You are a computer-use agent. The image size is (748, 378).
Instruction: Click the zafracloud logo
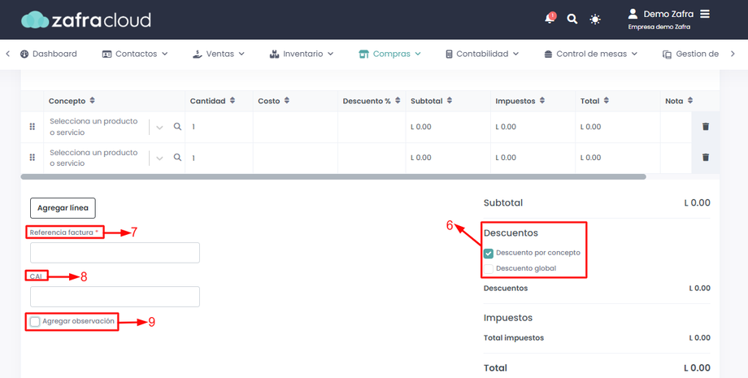tap(86, 20)
